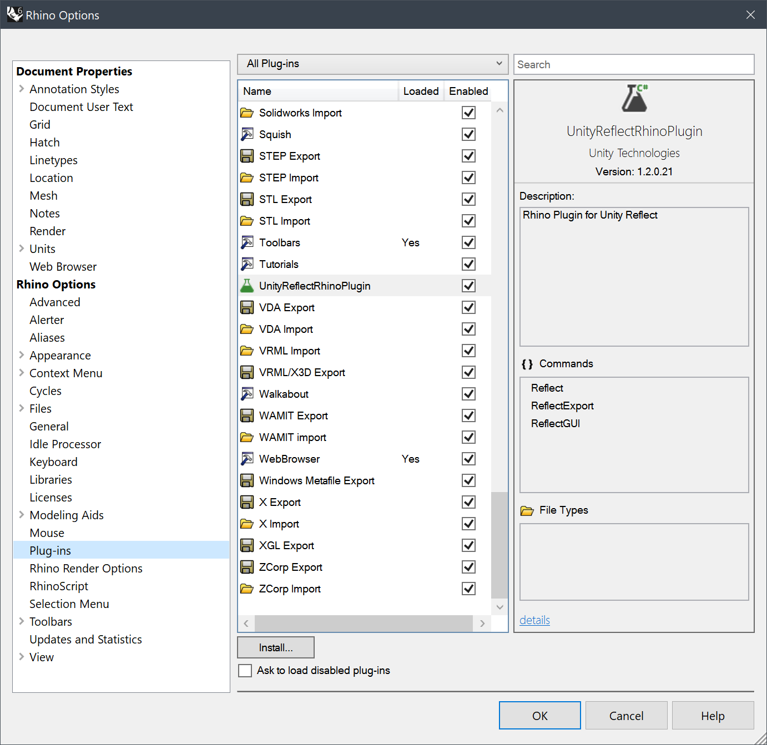The width and height of the screenshot is (767, 745).
Task: Toggle the Walkabout enabled checkbox
Action: pos(469,394)
